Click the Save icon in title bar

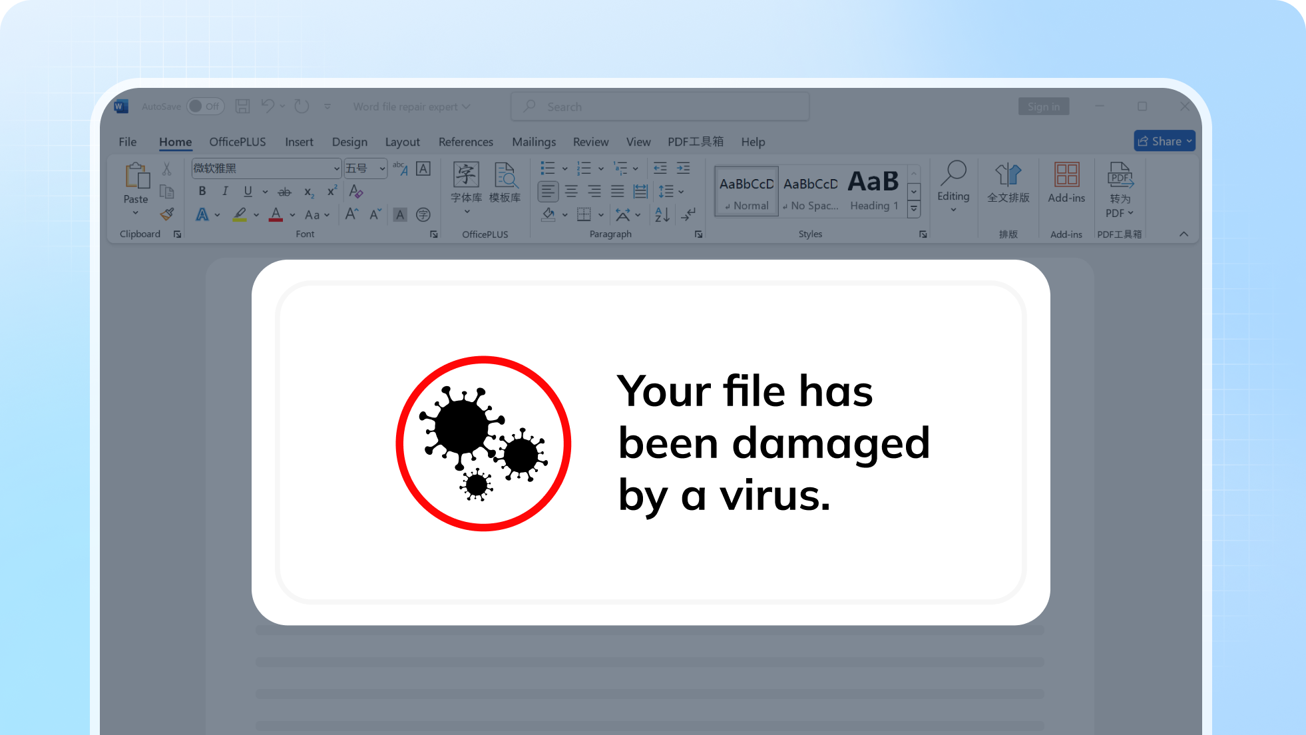[242, 107]
